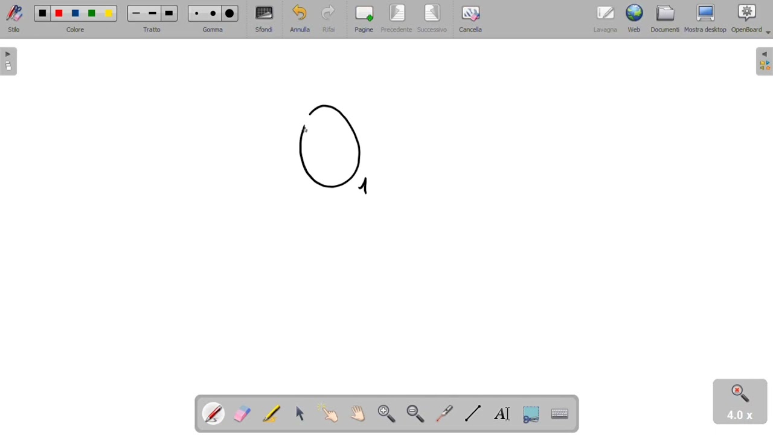This screenshot has width=773, height=435.
Task: Click Cancella to clear the page
Action: point(470,19)
